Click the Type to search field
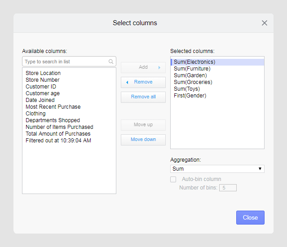Image resolution: width=287 pixels, height=247 pixels. 65,62
